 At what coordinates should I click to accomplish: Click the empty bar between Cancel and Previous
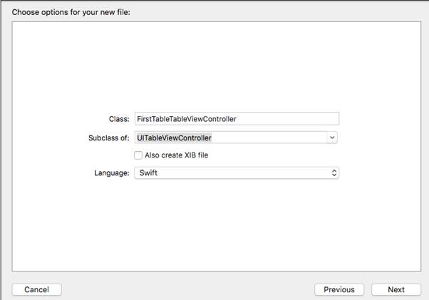[185, 289]
